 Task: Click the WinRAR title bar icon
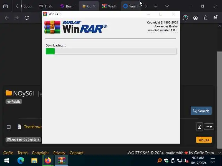(x=45, y=14)
